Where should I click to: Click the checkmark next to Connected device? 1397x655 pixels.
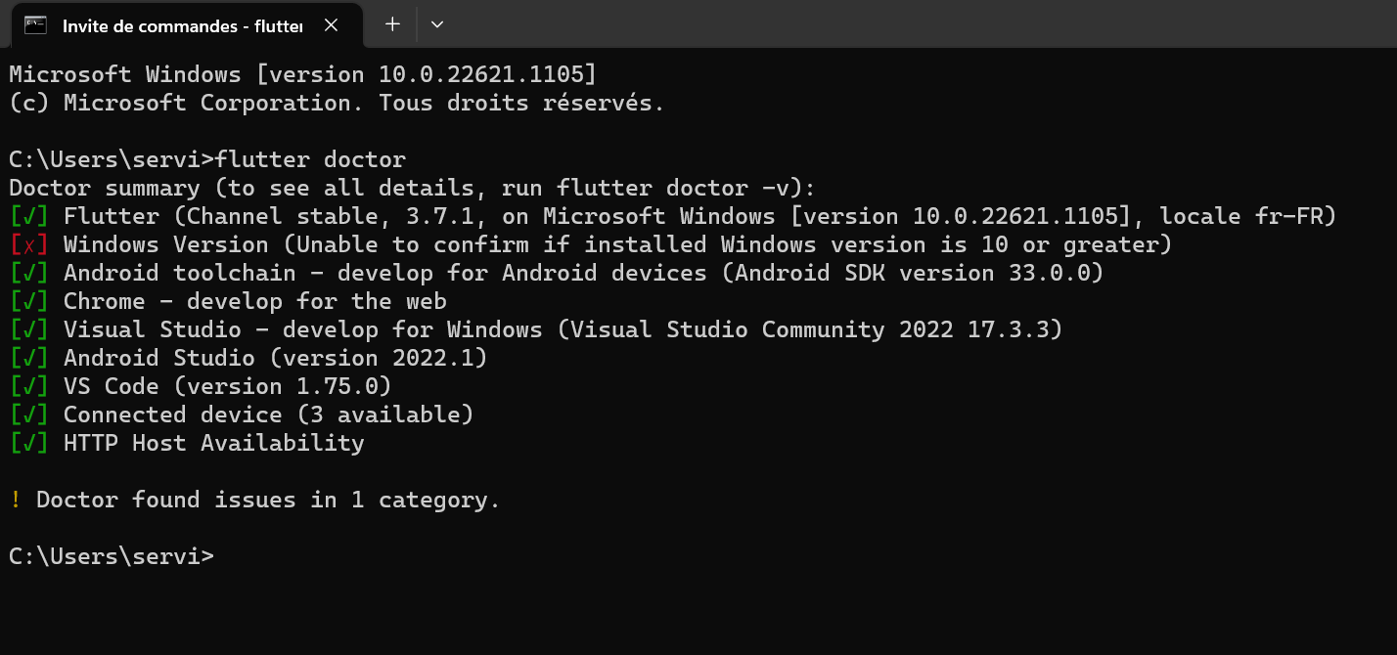(x=26, y=414)
